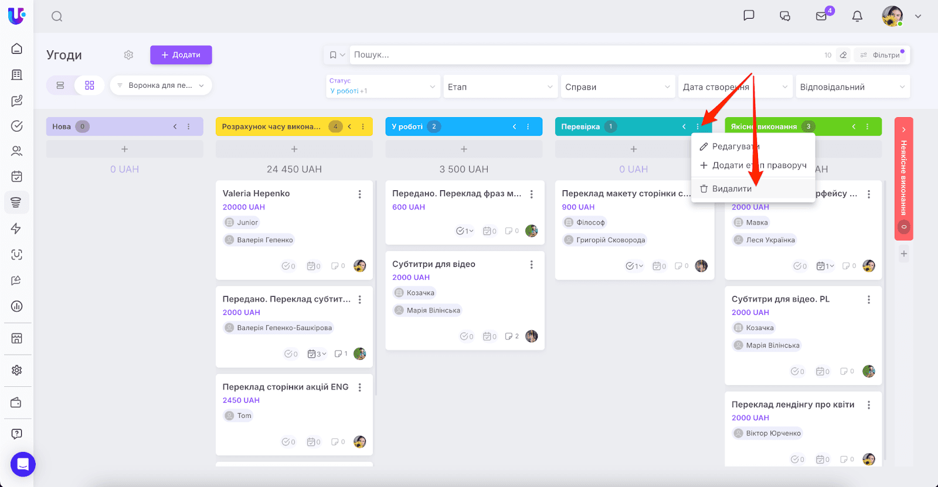Open the settings gear in sidebar
The width and height of the screenshot is (938, 487).
[x=17, y=370]
